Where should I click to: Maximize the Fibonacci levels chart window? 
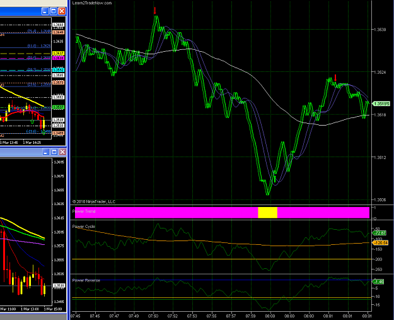tap(54, 11)
